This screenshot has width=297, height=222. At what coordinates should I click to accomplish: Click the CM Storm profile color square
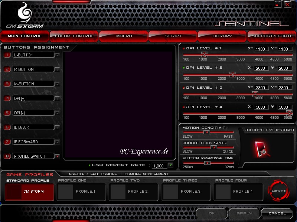[x=13, y=192]
